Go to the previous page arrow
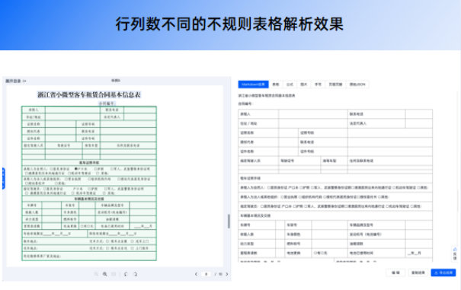461x290 pixels. point(196,274)
